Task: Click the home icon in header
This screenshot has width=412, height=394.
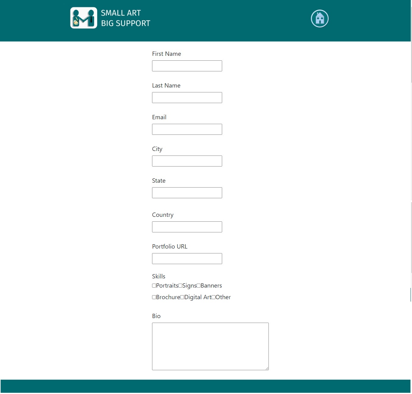Action: coord(320,19)
